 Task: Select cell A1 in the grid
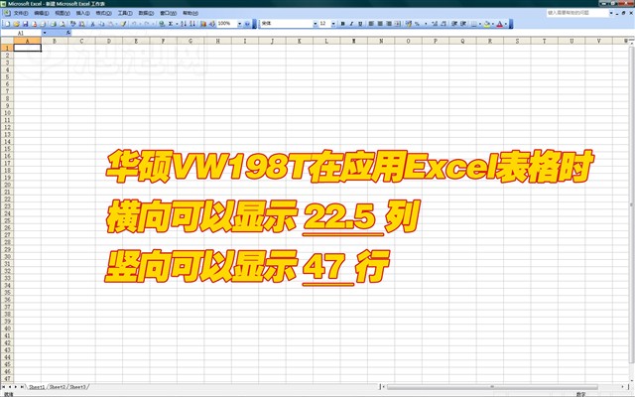[28, 48]
